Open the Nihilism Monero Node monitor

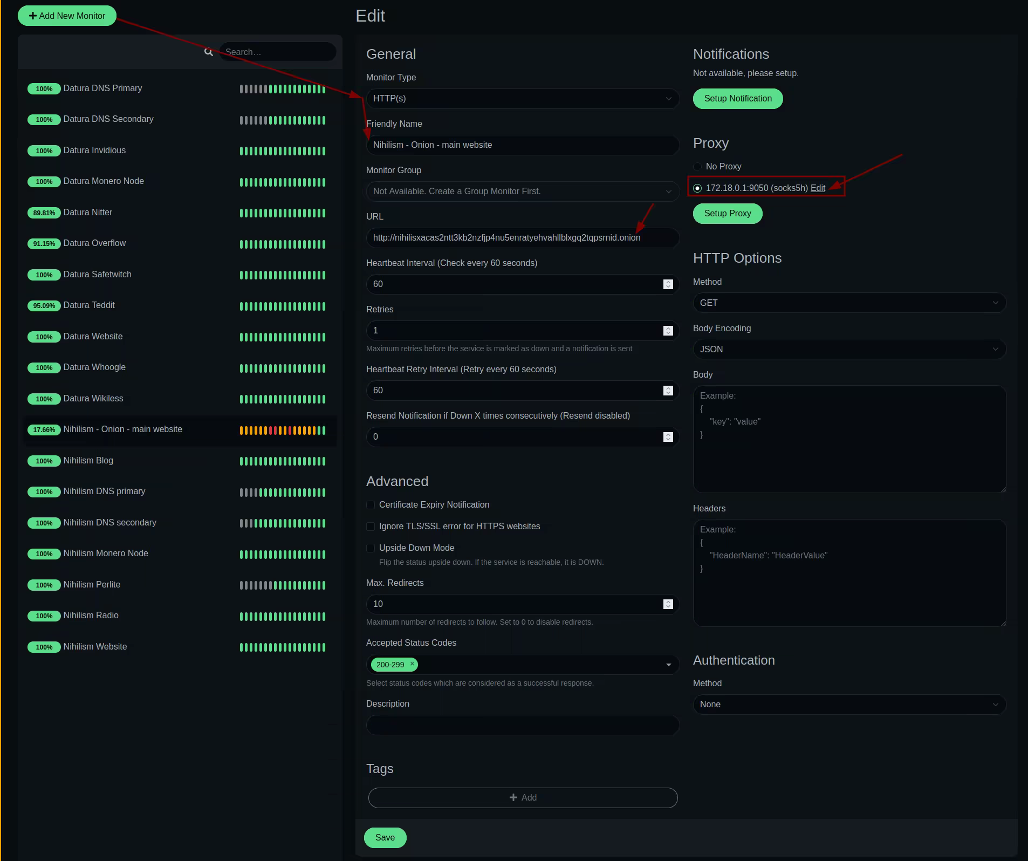(x=181, y=553)
